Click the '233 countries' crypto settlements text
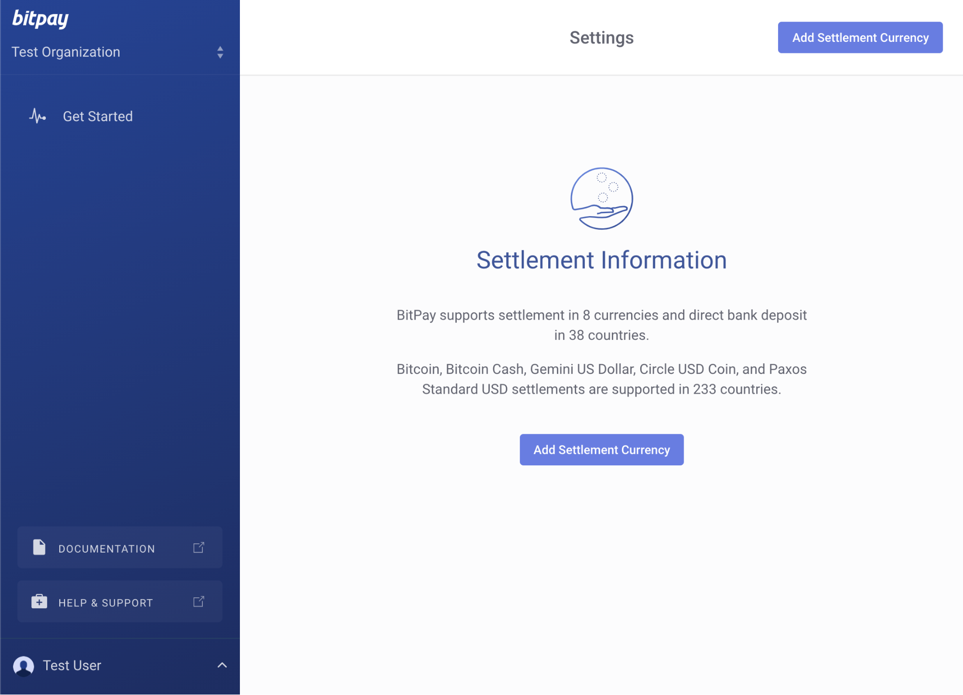Image resolution: width=963 pixels, height=695 pixels. 602,379
